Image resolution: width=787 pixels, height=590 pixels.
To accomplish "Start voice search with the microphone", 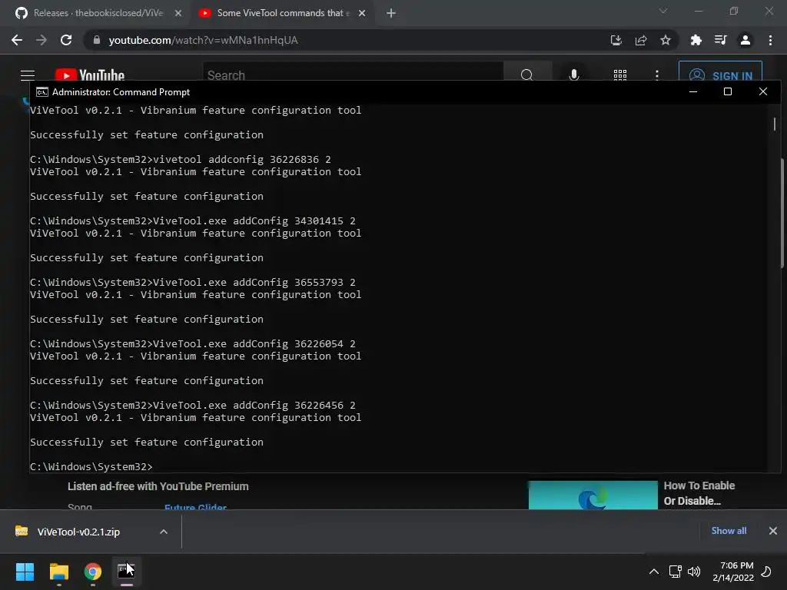I will (573, 75).
